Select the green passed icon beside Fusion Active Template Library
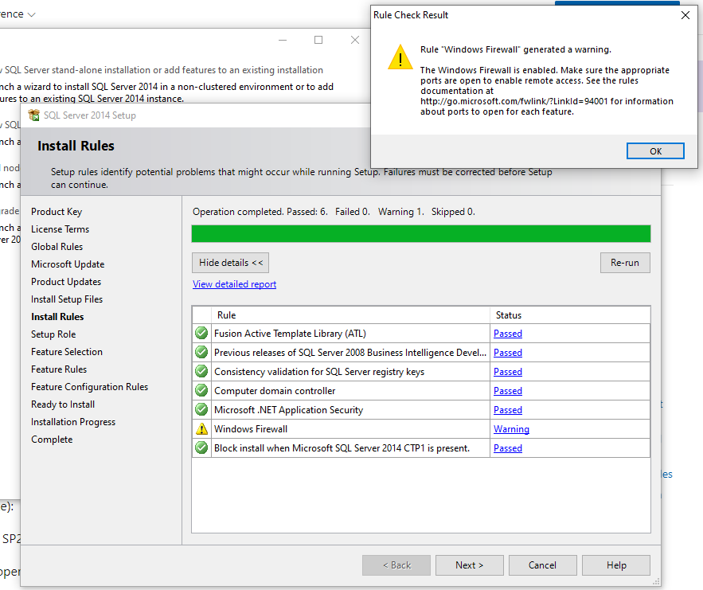This screenshot has width=703, height=590. tap(201, 333)
